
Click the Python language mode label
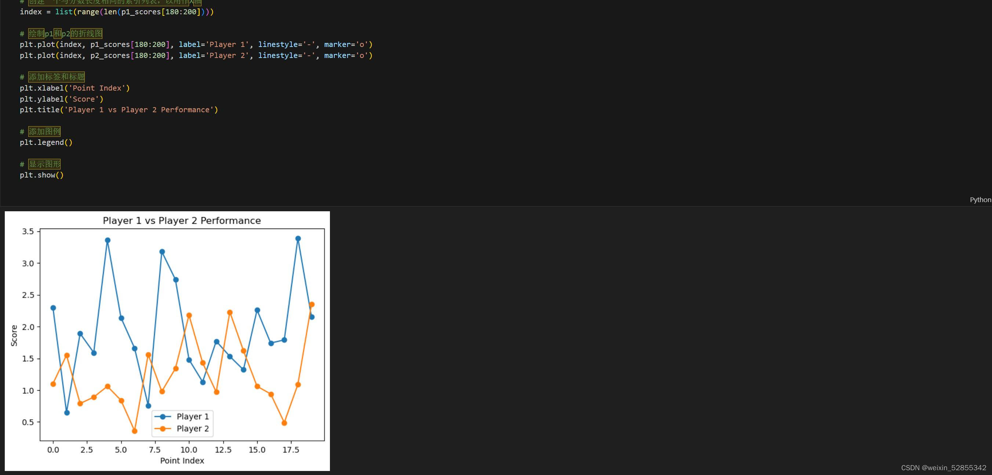tap(980, 200)
